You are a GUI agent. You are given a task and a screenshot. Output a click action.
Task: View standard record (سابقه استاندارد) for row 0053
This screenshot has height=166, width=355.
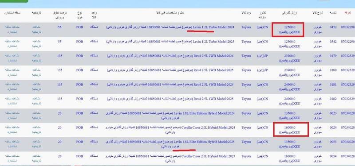12,144
